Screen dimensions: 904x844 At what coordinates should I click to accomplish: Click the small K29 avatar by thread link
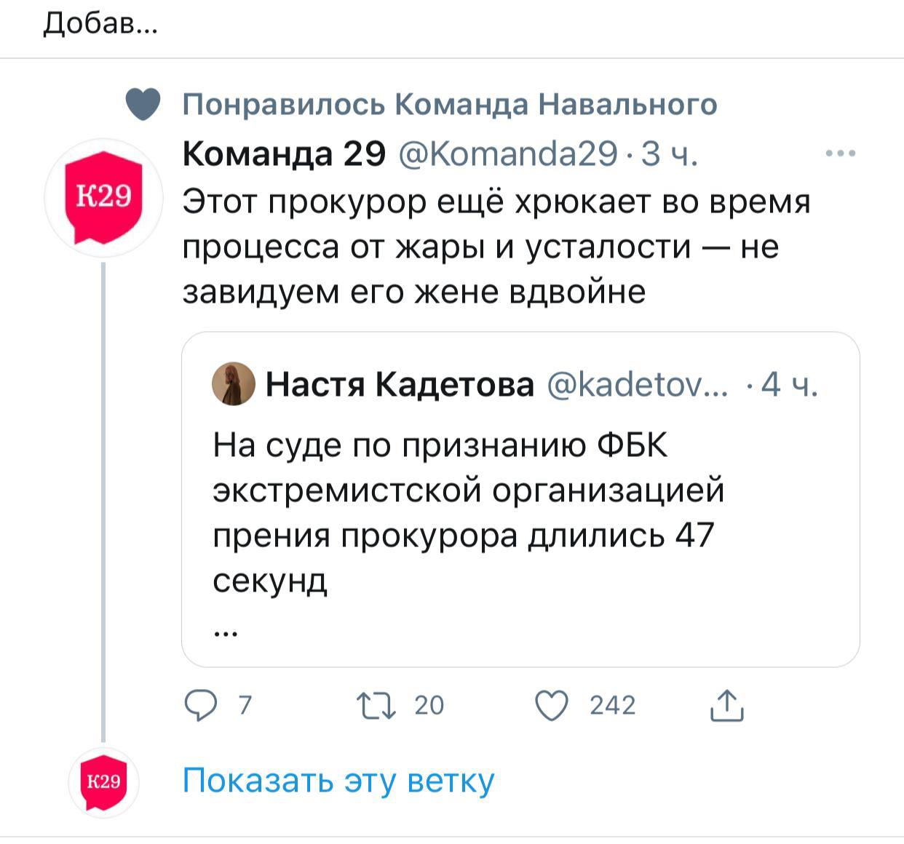point(103,782)
